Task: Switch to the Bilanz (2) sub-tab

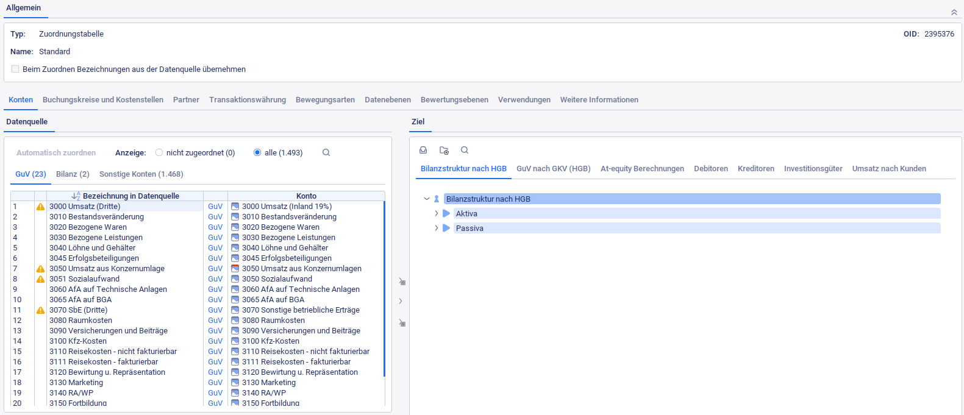Action: (73, 174)
